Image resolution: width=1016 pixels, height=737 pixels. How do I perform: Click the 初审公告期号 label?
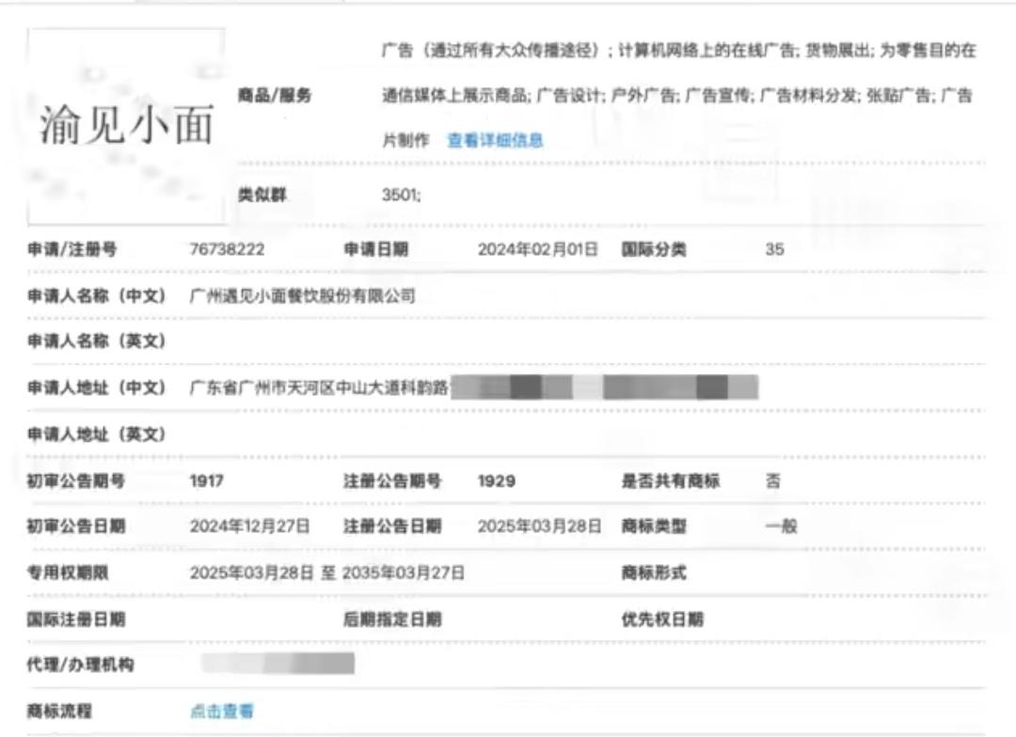click(76, 480)
